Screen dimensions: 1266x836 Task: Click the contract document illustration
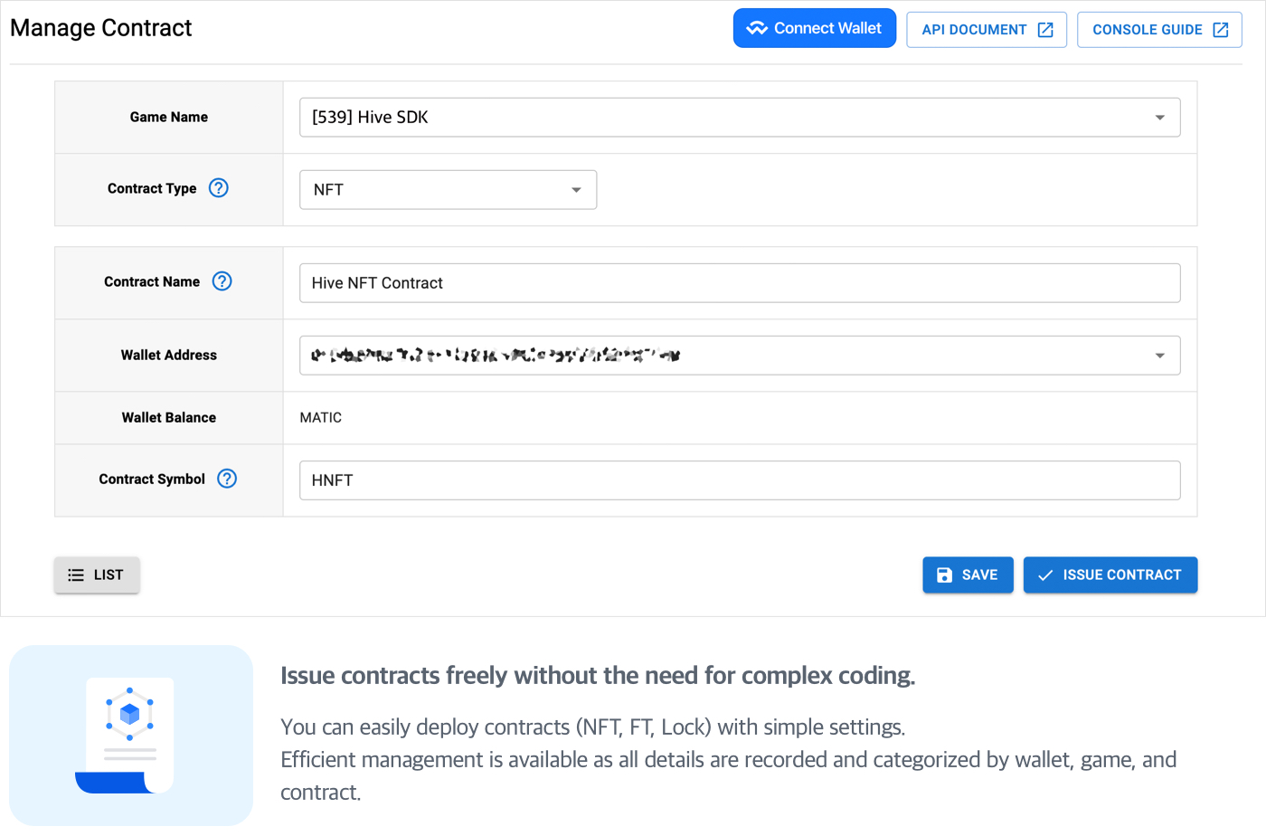coord(131,736)
